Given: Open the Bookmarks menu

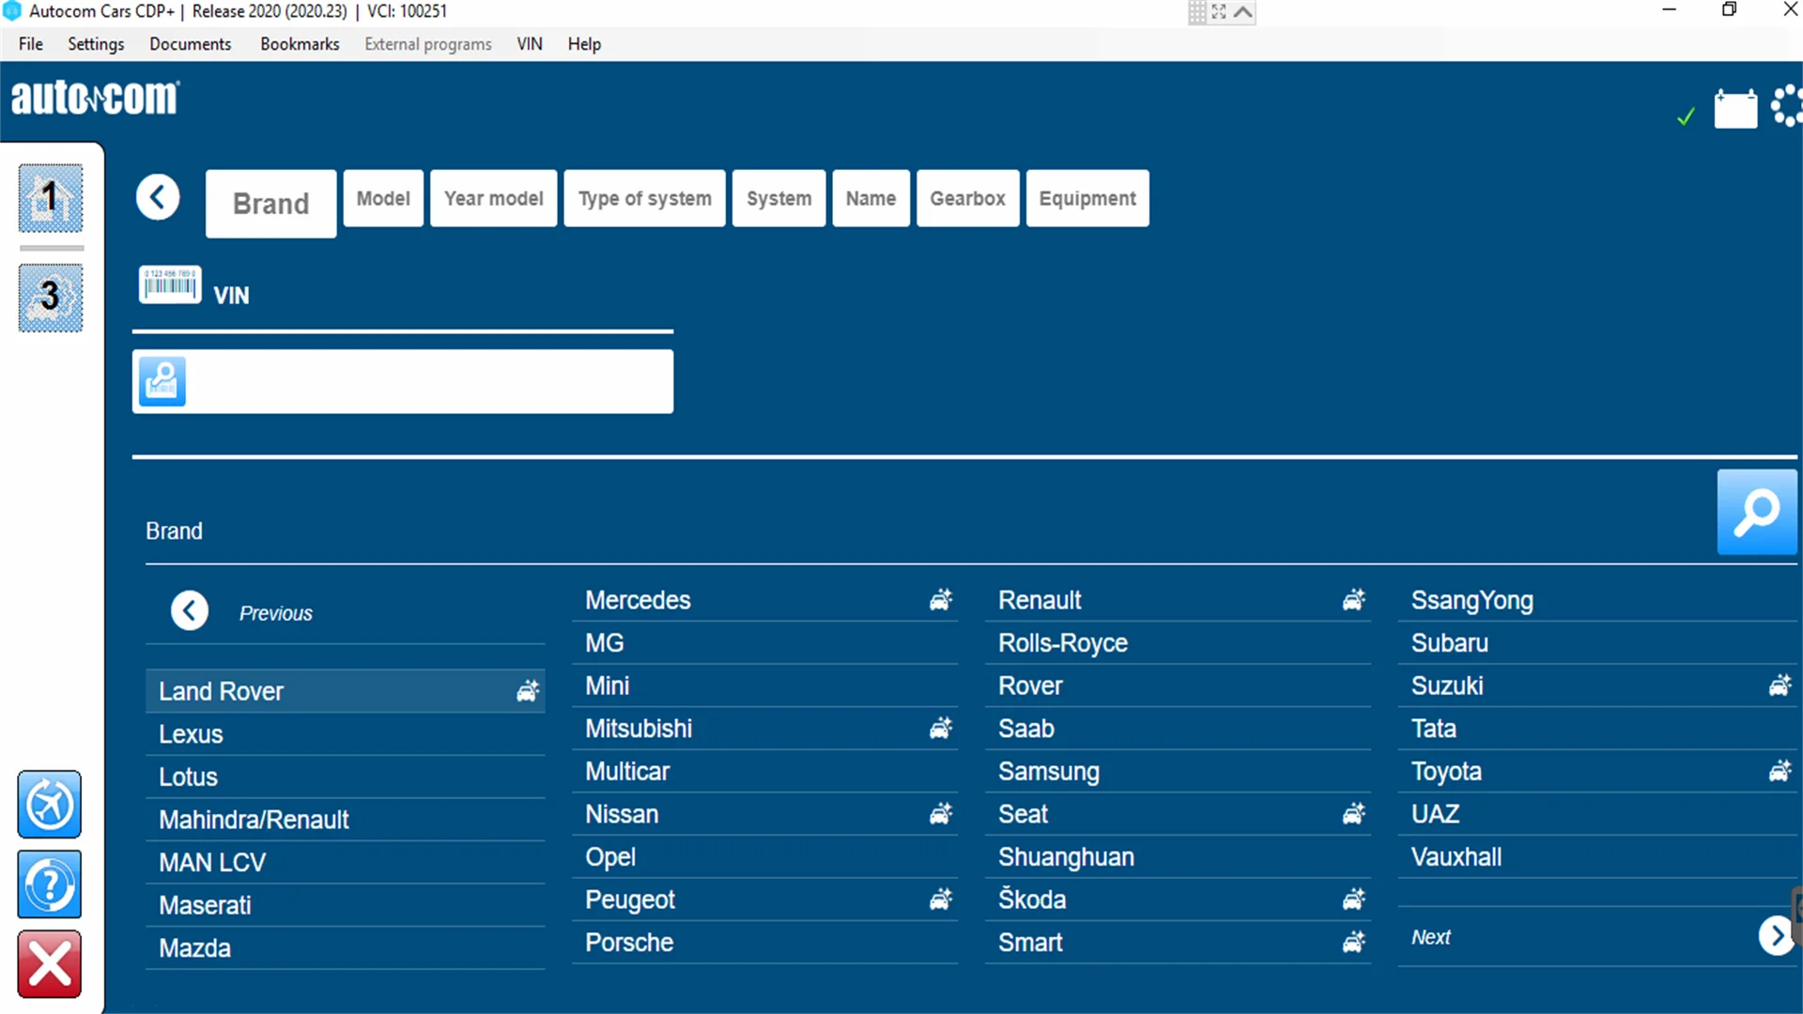Looking at the screenshot, I should 300,44.
